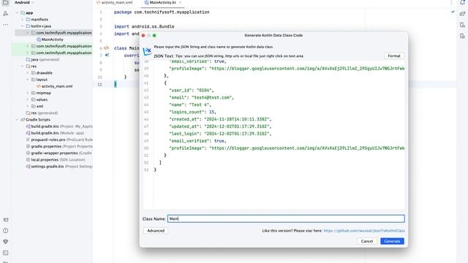Focus the Class Name input field
Screen dimensions: 468x263
[286, 218]
